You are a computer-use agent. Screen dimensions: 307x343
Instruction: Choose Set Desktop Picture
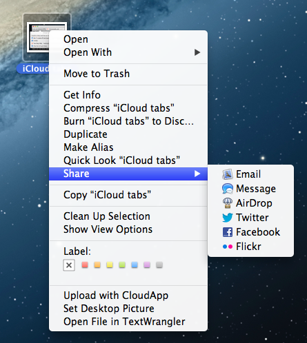pyautogui.click(x=128, y=309)
